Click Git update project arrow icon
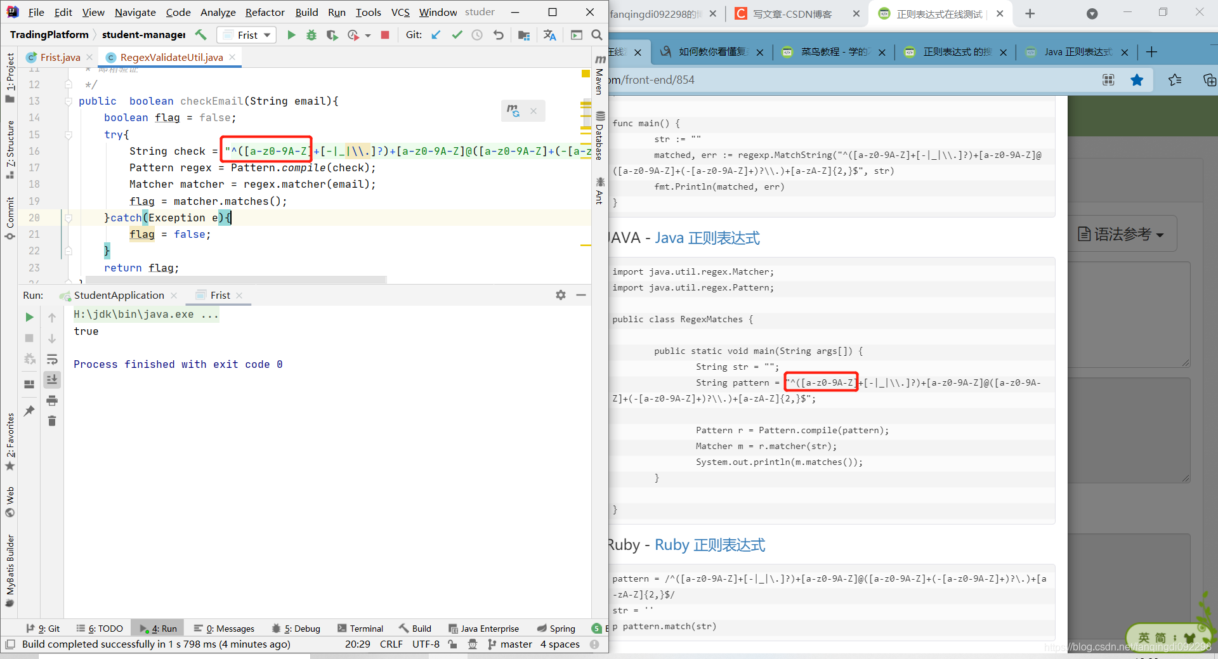Viewport: 1218px width, 659px height. (436, 35)
